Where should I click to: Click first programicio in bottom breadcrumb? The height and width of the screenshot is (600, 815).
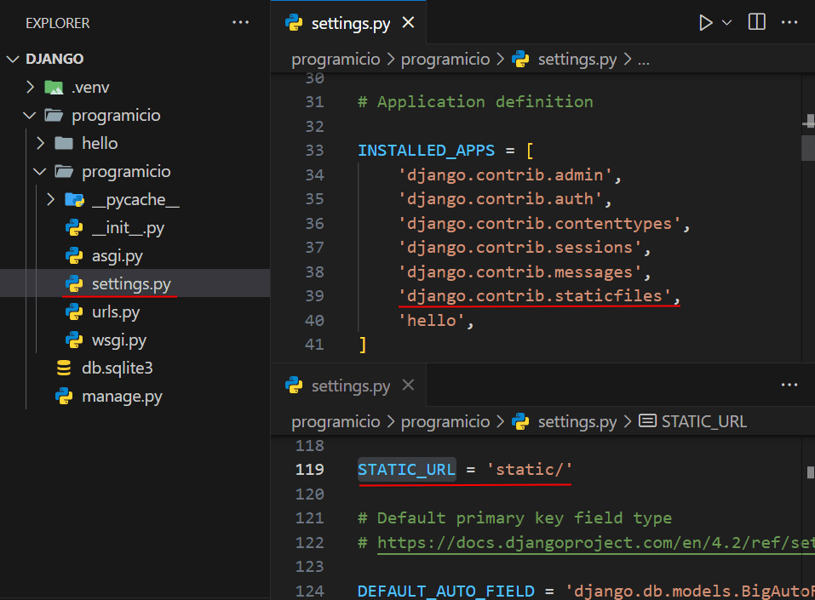[x=336, y=422]
